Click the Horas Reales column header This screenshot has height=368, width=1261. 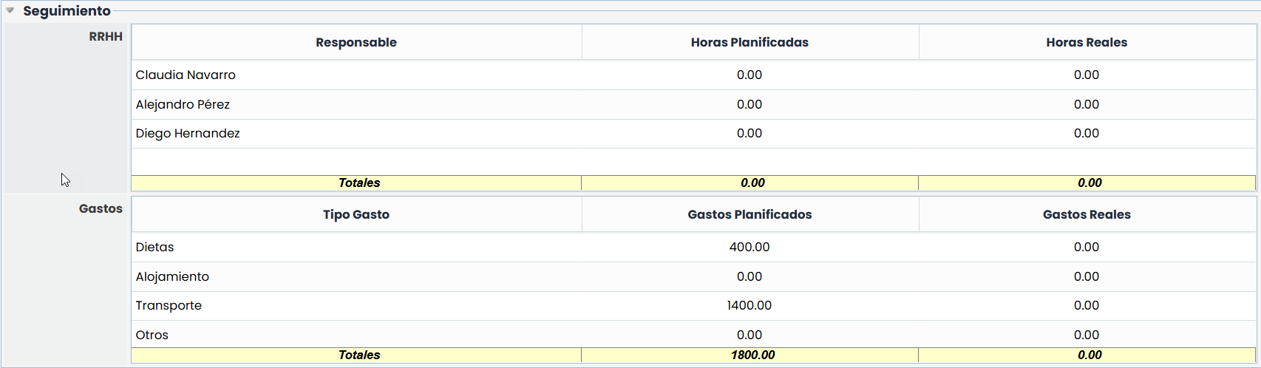pos(1087,42)
